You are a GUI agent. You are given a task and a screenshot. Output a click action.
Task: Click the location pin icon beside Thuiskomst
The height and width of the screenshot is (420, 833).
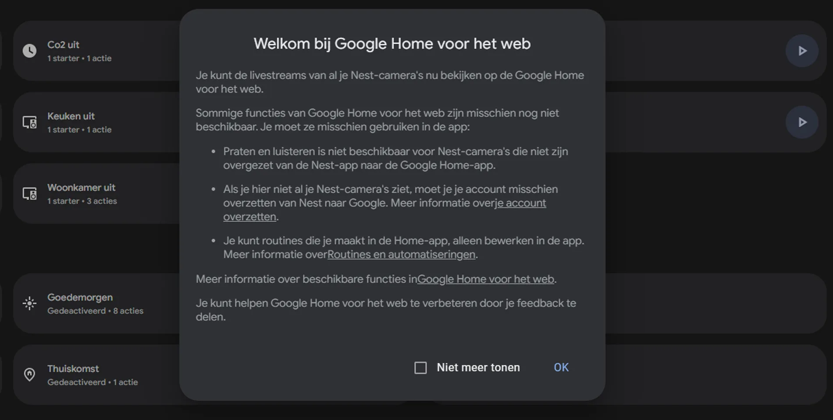point(29,375)
